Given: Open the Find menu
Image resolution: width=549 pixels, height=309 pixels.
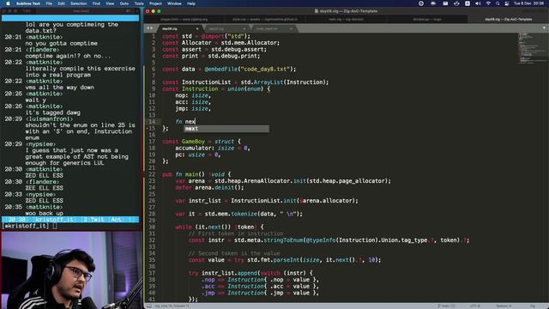Looking at the screenshot, I should tap(96, 3).
